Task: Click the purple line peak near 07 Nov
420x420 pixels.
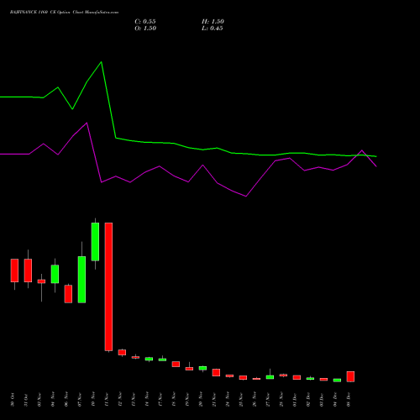Action: (87, 123)
